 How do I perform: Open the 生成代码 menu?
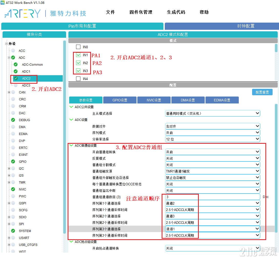pos(176,12)
